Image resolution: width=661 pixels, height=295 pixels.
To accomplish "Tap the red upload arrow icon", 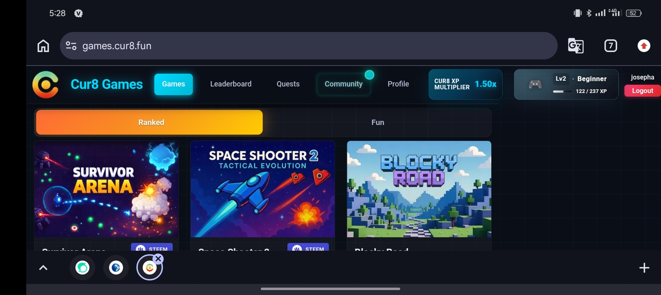I will click(x=644, y=46).
